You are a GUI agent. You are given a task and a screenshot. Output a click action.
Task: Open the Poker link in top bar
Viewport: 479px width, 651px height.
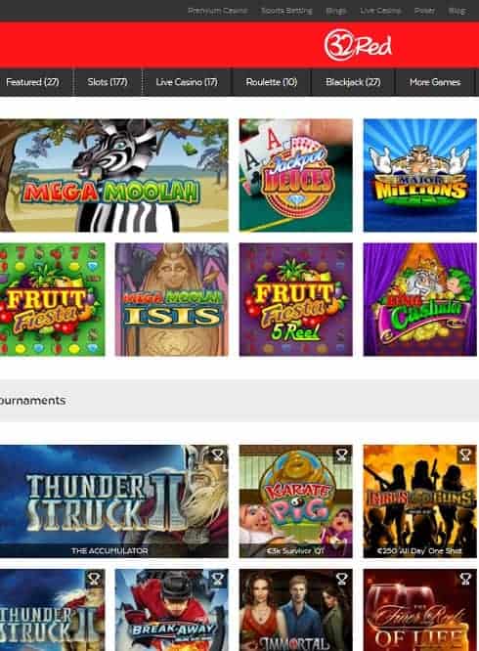point(424,11)
